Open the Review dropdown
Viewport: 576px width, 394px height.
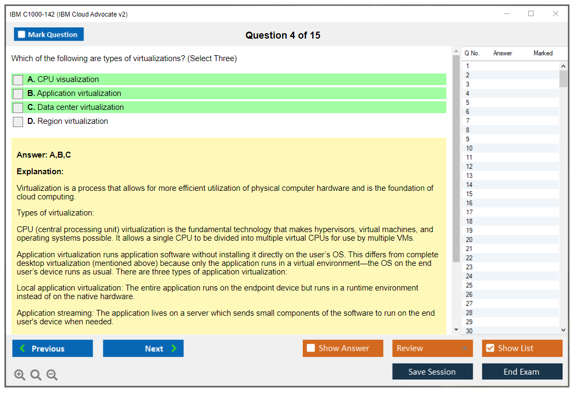pos(432,348)
